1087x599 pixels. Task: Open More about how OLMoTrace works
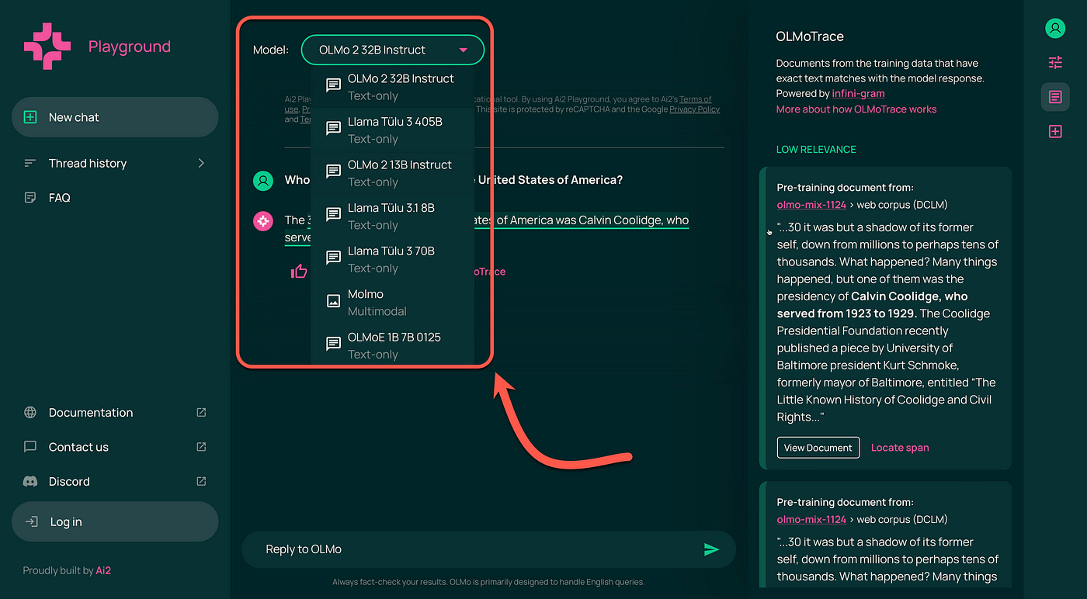pos(856,109)
